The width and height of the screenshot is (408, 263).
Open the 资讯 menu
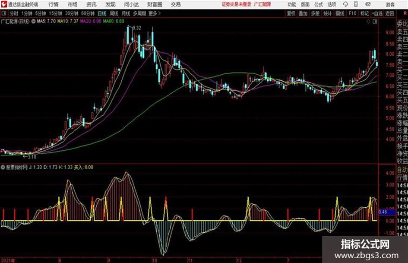(92, 4)
